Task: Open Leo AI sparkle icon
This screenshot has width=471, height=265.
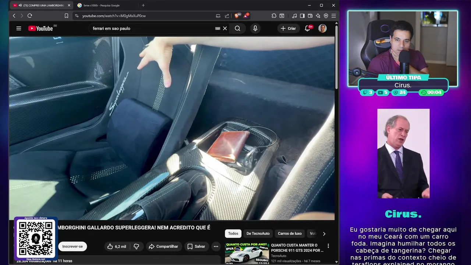Action: 318,16
